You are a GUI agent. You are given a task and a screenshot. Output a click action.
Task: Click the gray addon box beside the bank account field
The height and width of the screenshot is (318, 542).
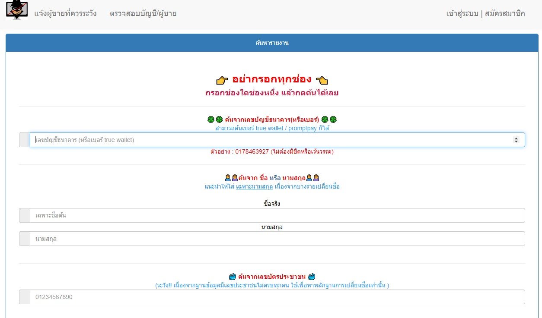coord(25,140)
